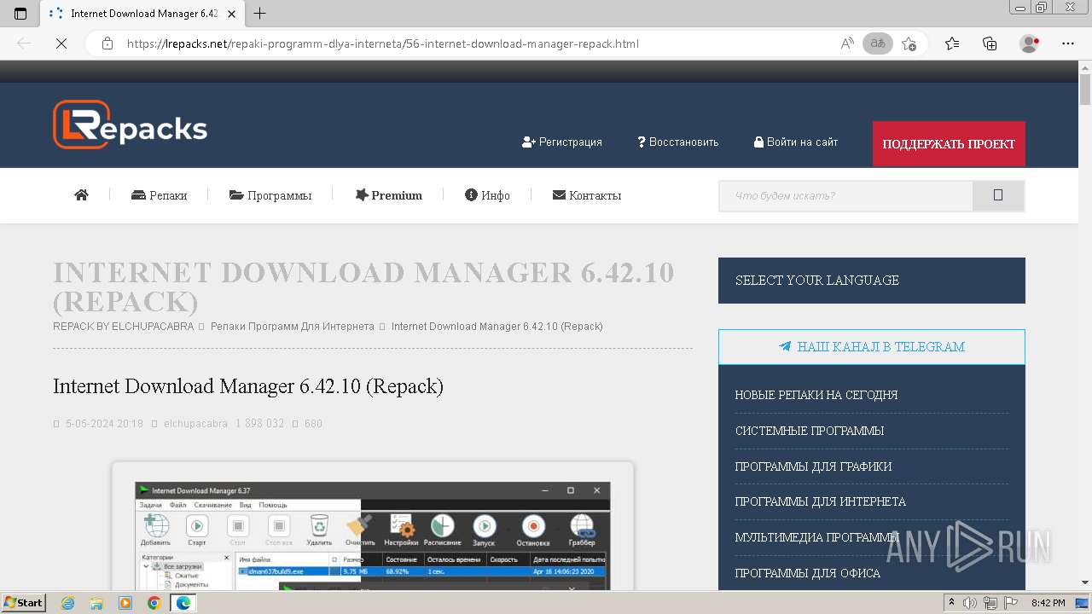Click the address bar URL field
1092x614 pixels.
478,43
